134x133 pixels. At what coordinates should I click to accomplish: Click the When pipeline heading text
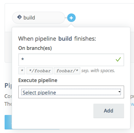point(57,39)
